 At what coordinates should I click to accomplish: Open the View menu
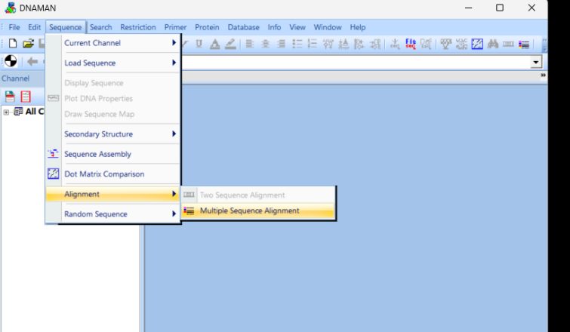tap(297, 27)
